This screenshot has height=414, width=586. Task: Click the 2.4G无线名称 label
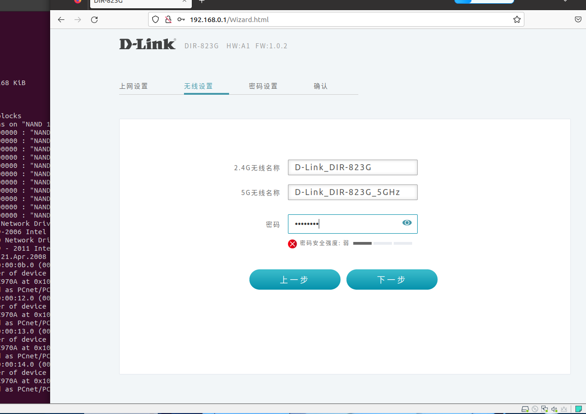(257, 168)
